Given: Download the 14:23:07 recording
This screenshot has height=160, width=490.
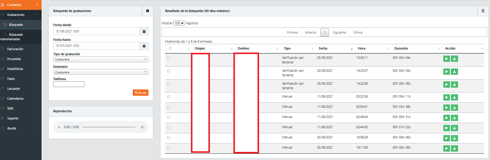Looking at the screenshot, I should (x=454, y=72).
